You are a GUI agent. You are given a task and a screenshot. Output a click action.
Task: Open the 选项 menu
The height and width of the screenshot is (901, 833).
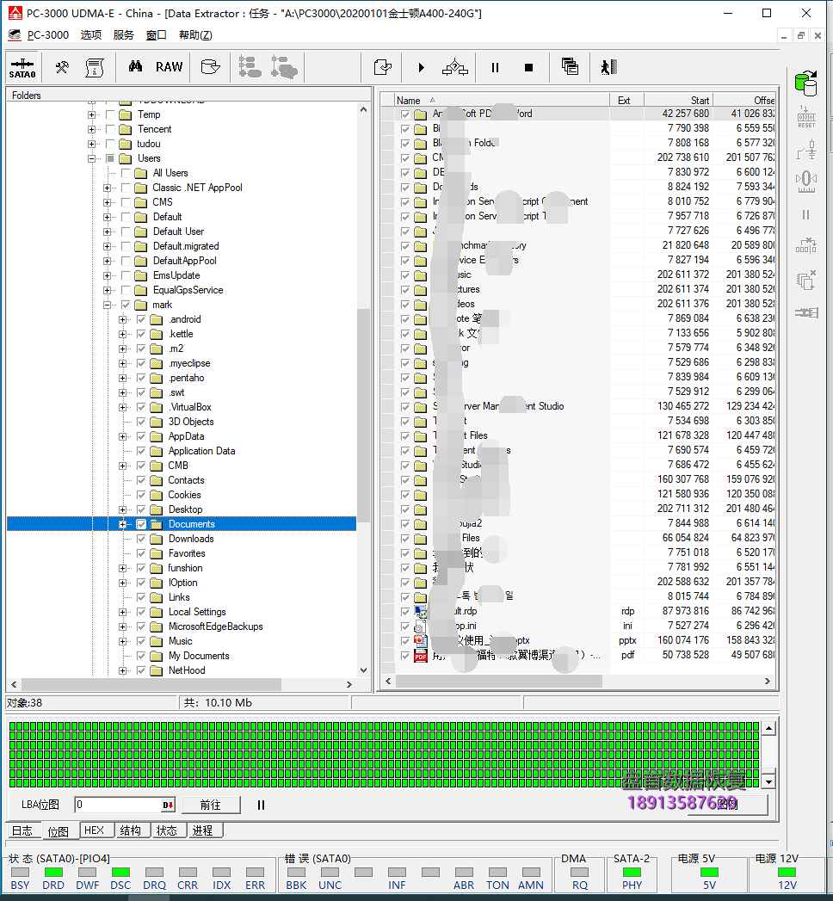tap(90, 35)
